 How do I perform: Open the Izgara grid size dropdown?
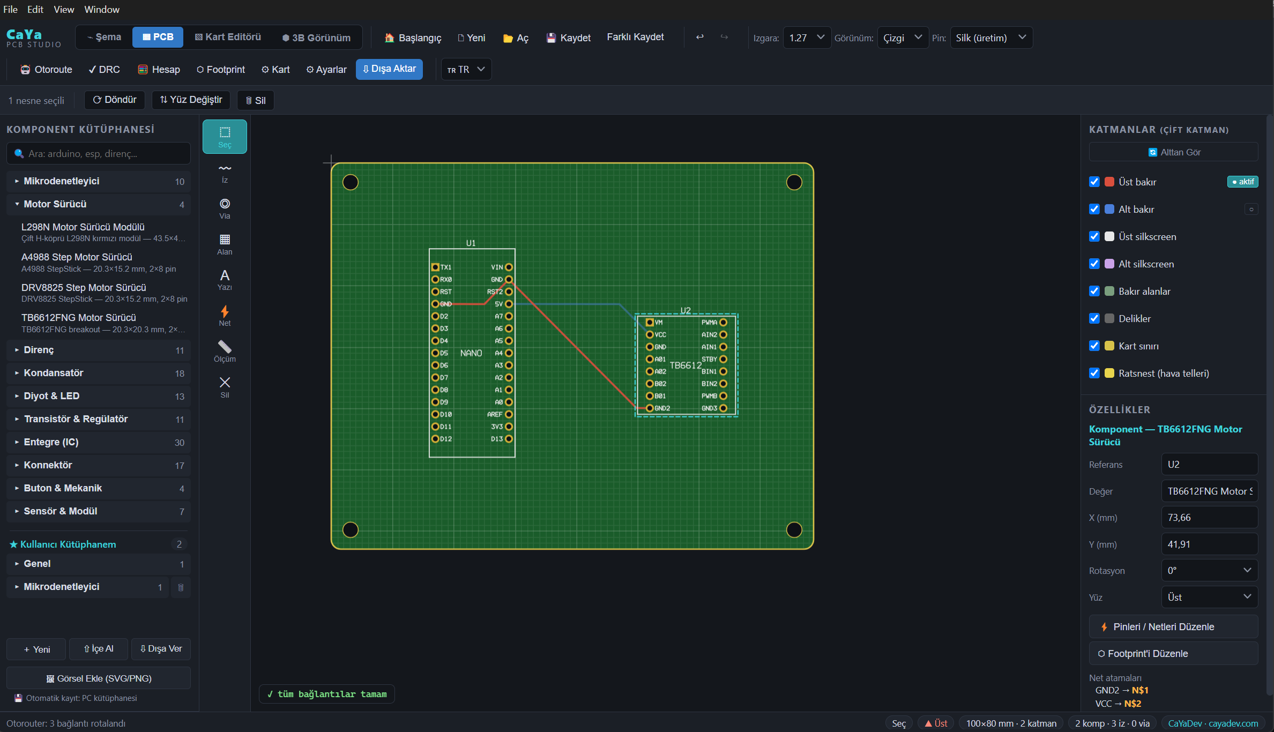click(807, 38)
